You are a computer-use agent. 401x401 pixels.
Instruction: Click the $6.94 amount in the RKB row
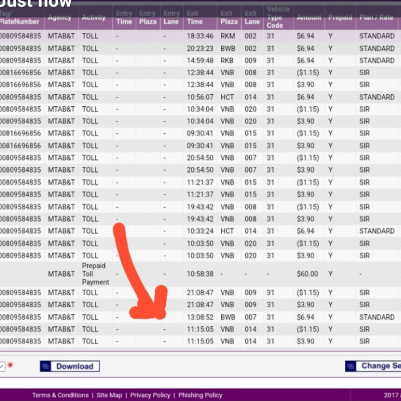pos(305,61)
